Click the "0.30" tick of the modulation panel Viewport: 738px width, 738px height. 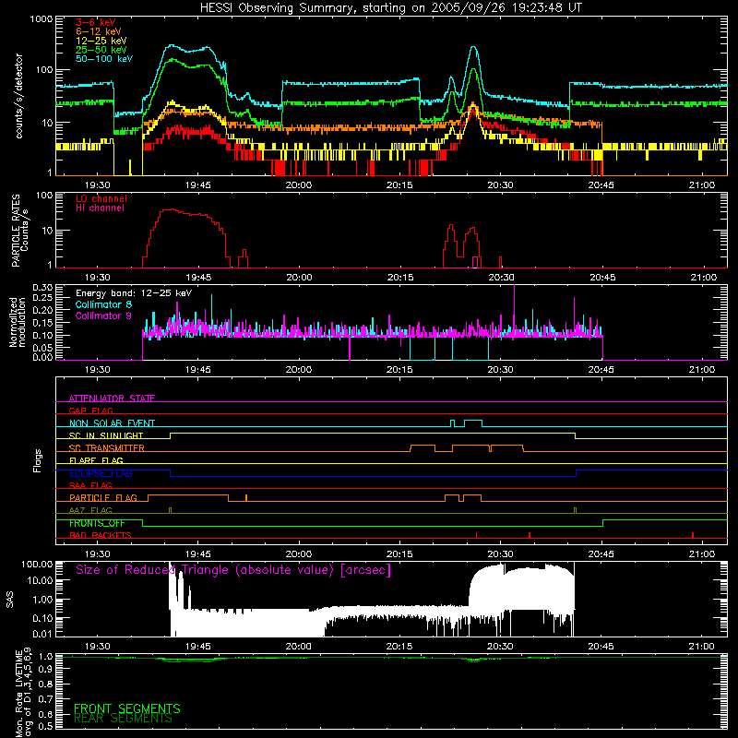[42, 287]
